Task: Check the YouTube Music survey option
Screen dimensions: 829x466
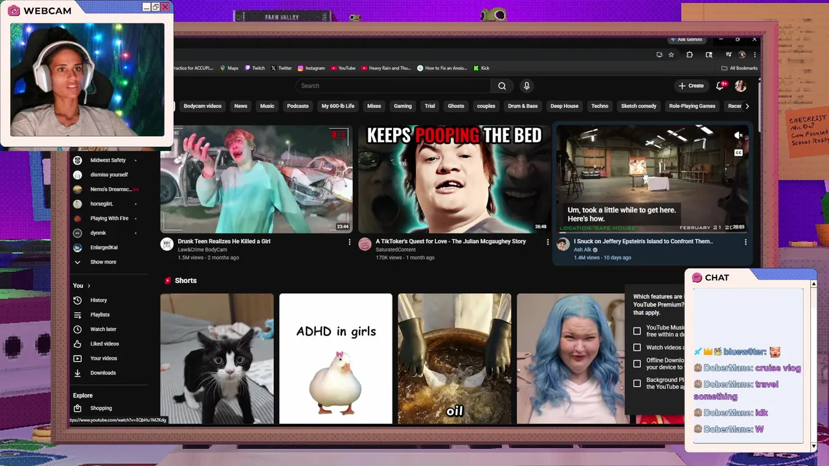Action: (x=637, y=331)
